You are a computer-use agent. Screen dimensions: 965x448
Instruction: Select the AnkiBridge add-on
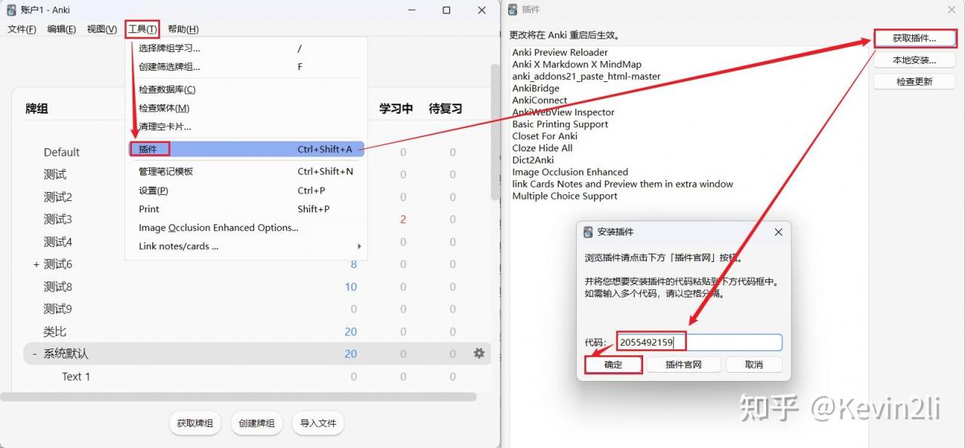pos(536,88)
